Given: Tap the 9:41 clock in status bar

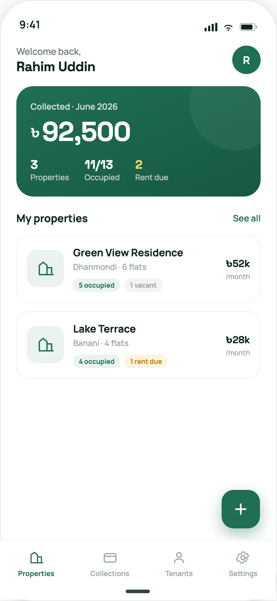Looking at the screenshot, I should coord(30,25).
